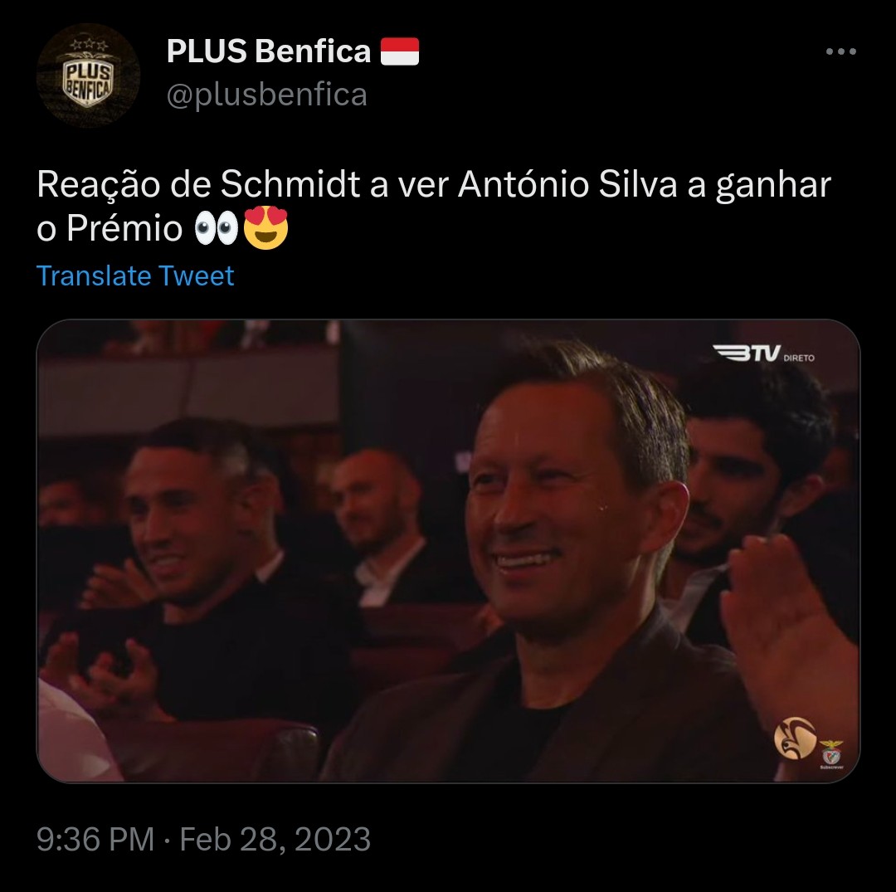Click the Benfica crest Subscrever icon
Viewport: 896px width, 892px height.
tap(831, 754)
